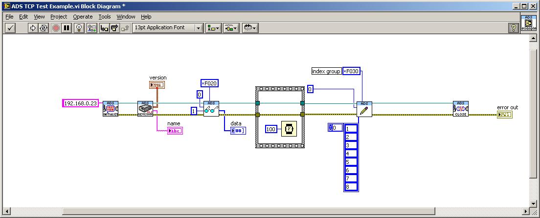540x218 pixels.
Task: Click the Run Continuously button
Action: [x=43, y=28]
